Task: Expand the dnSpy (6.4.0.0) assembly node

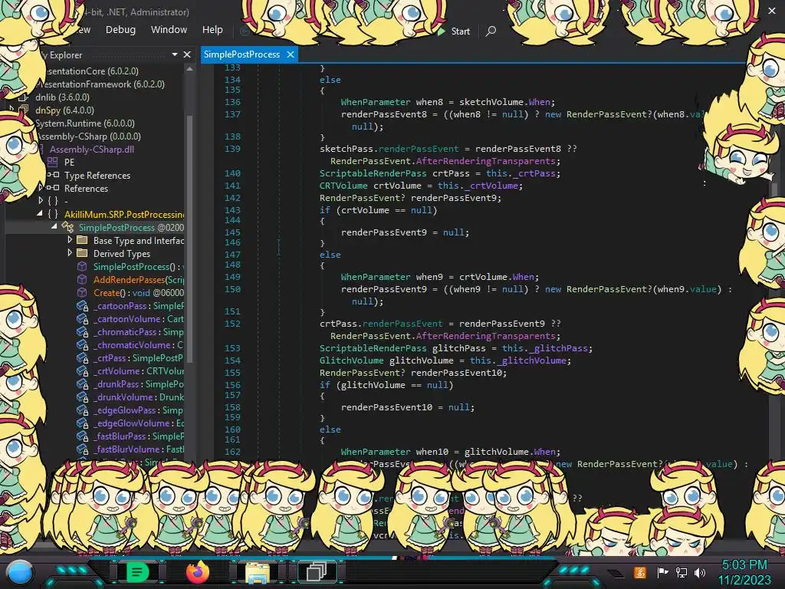Action: coord(11,108)
